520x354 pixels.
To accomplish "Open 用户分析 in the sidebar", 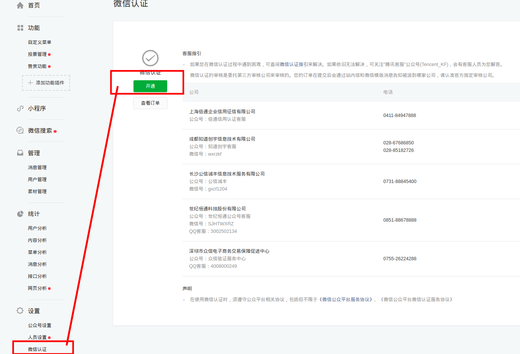I will pos(37,228).
